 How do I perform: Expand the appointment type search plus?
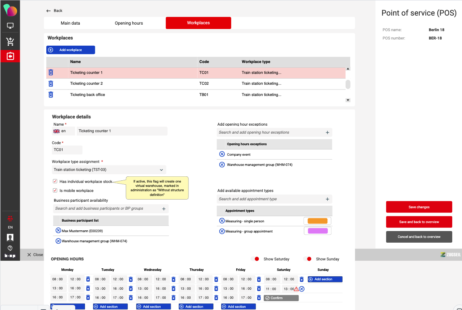point(327,199)
